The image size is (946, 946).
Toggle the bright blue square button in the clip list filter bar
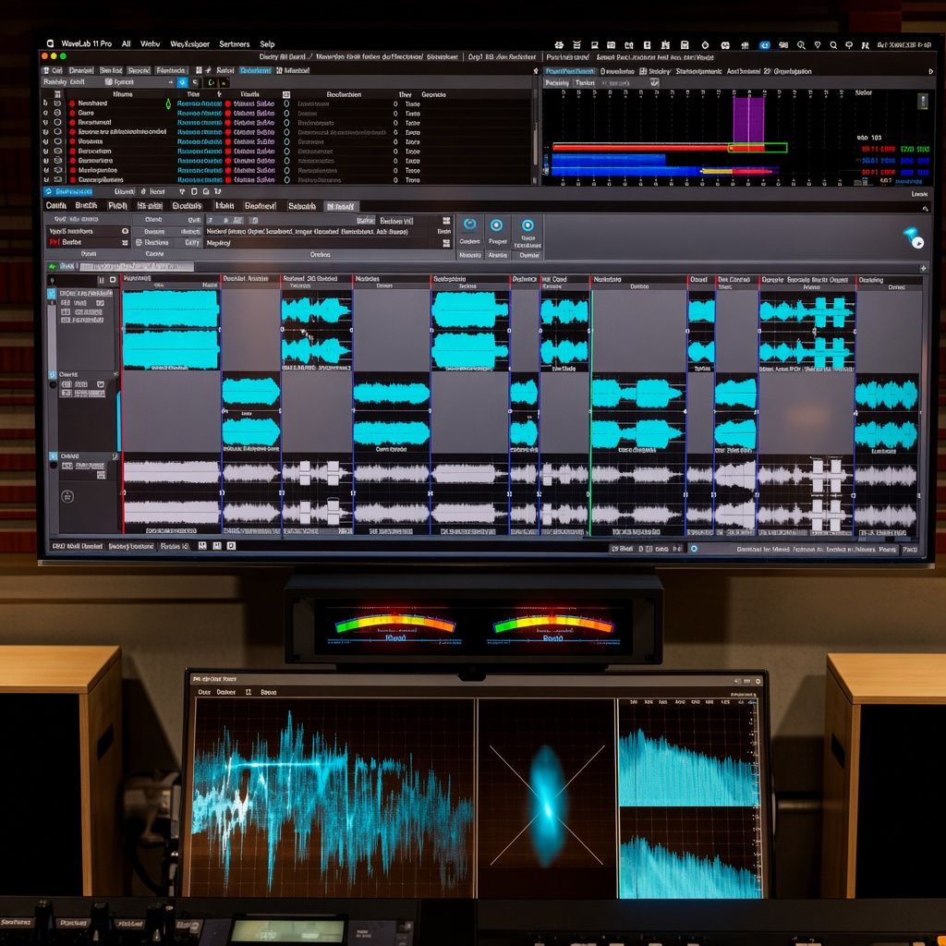(182, 82)
